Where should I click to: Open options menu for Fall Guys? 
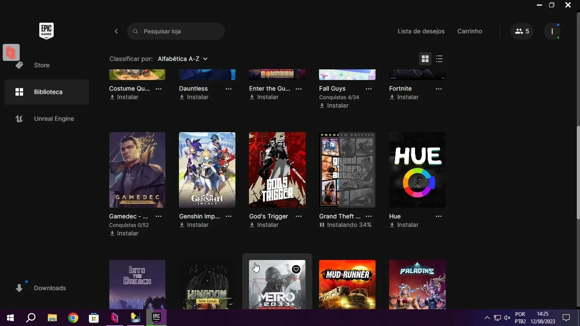369,89
